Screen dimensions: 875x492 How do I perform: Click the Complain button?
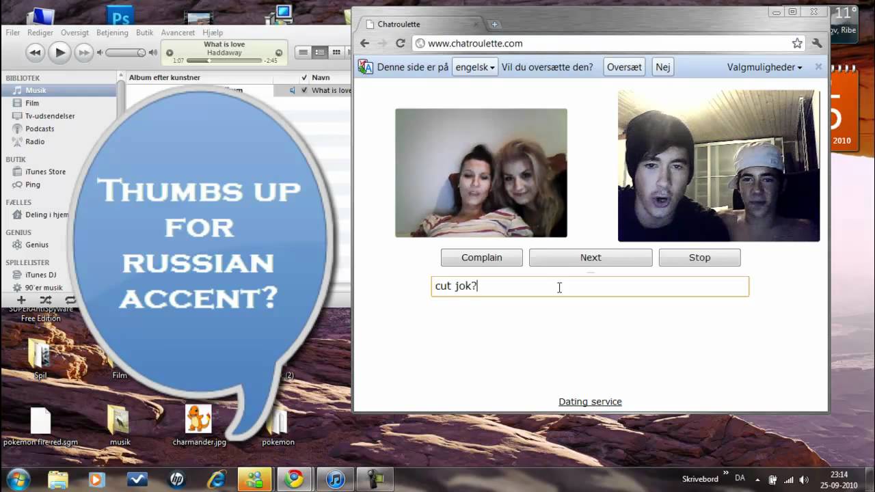[482, 258]
